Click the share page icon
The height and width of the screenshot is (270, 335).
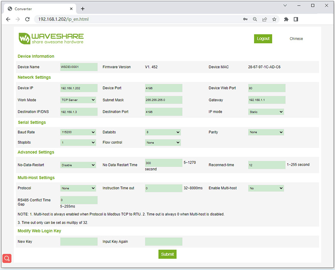click(x=265, y=19)
